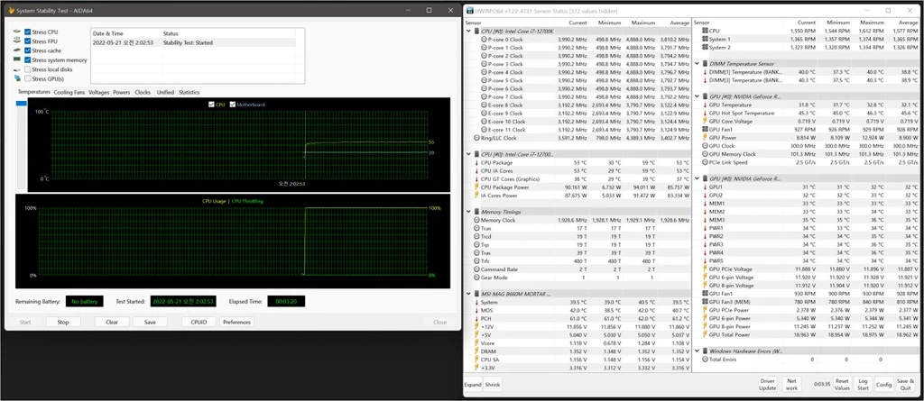This screenshot has width=924, height=401.
Task: Enable the Stress local disks checkbox
Action: [x=28, y=69]
